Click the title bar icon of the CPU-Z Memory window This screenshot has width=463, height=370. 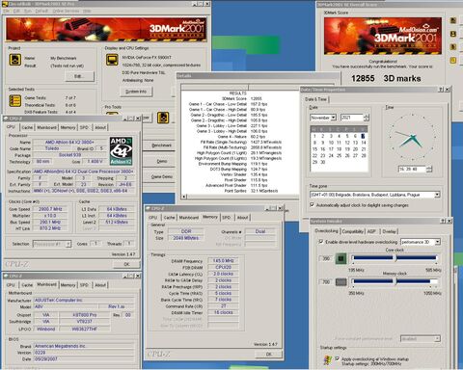(x=149, y=208)
